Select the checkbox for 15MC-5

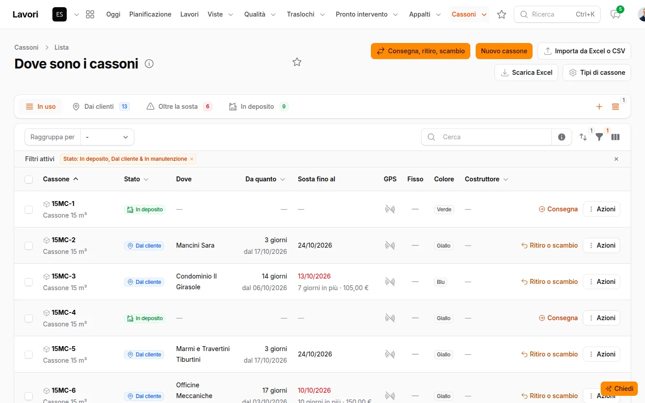point(29,355)
